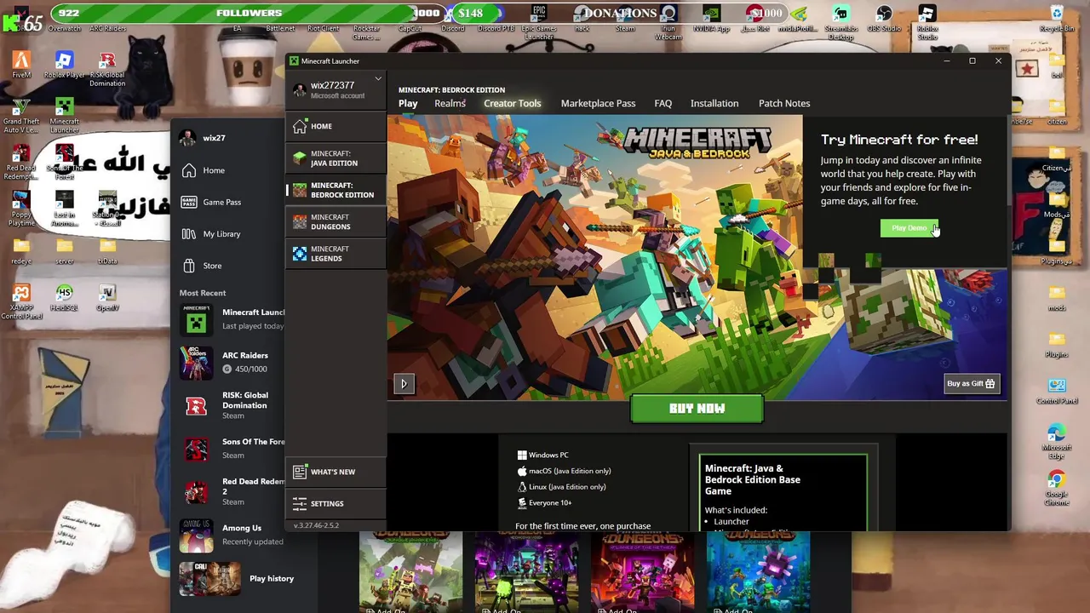Open the Marketplace Pass tab
The width and height of the screenshot is (1090, 613).
[598, 103]
